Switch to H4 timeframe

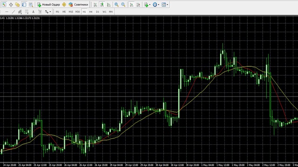pyautogui.click(x=91, y=12)
